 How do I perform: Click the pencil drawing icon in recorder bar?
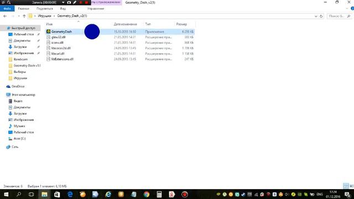pos(75,2)
